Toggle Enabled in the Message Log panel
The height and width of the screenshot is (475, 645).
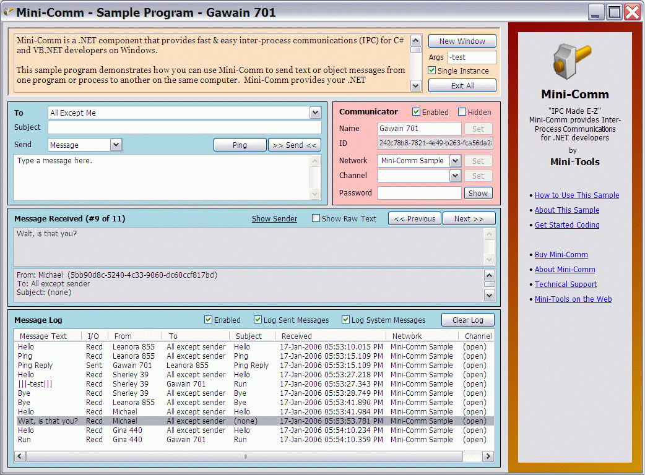208,320
